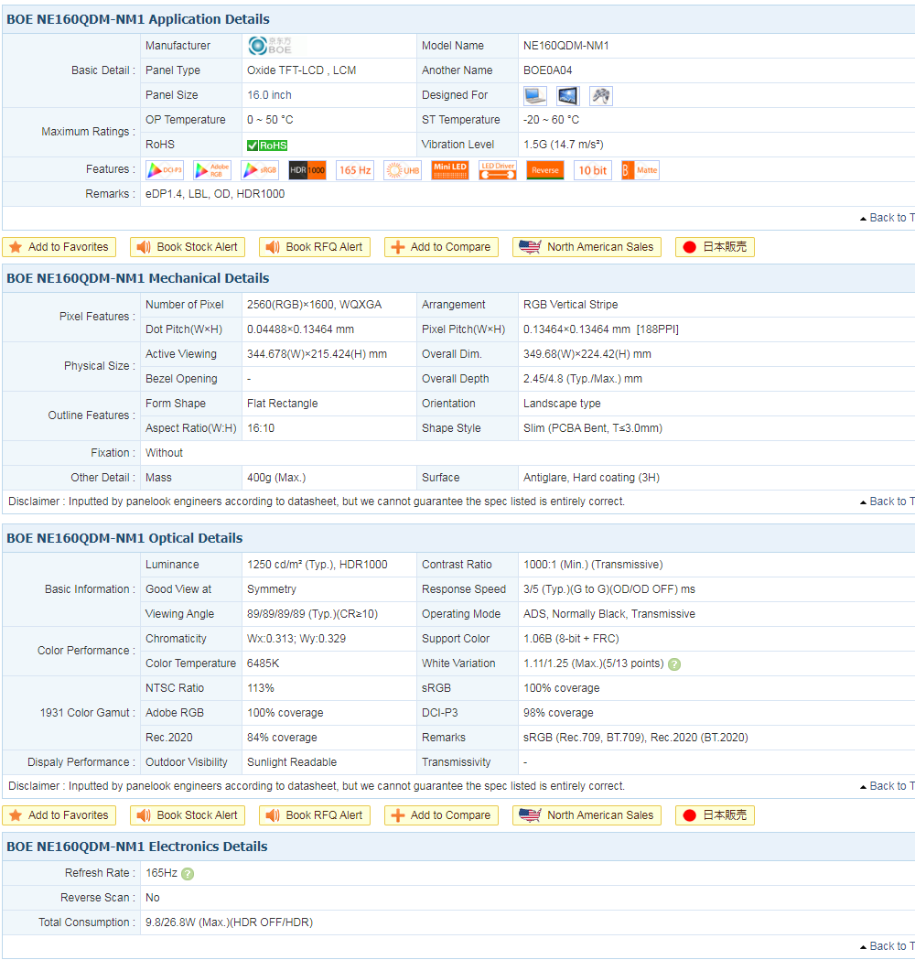Click active viewing '344.678(W)×215.424(H) mm'

(x=317, y=354)
